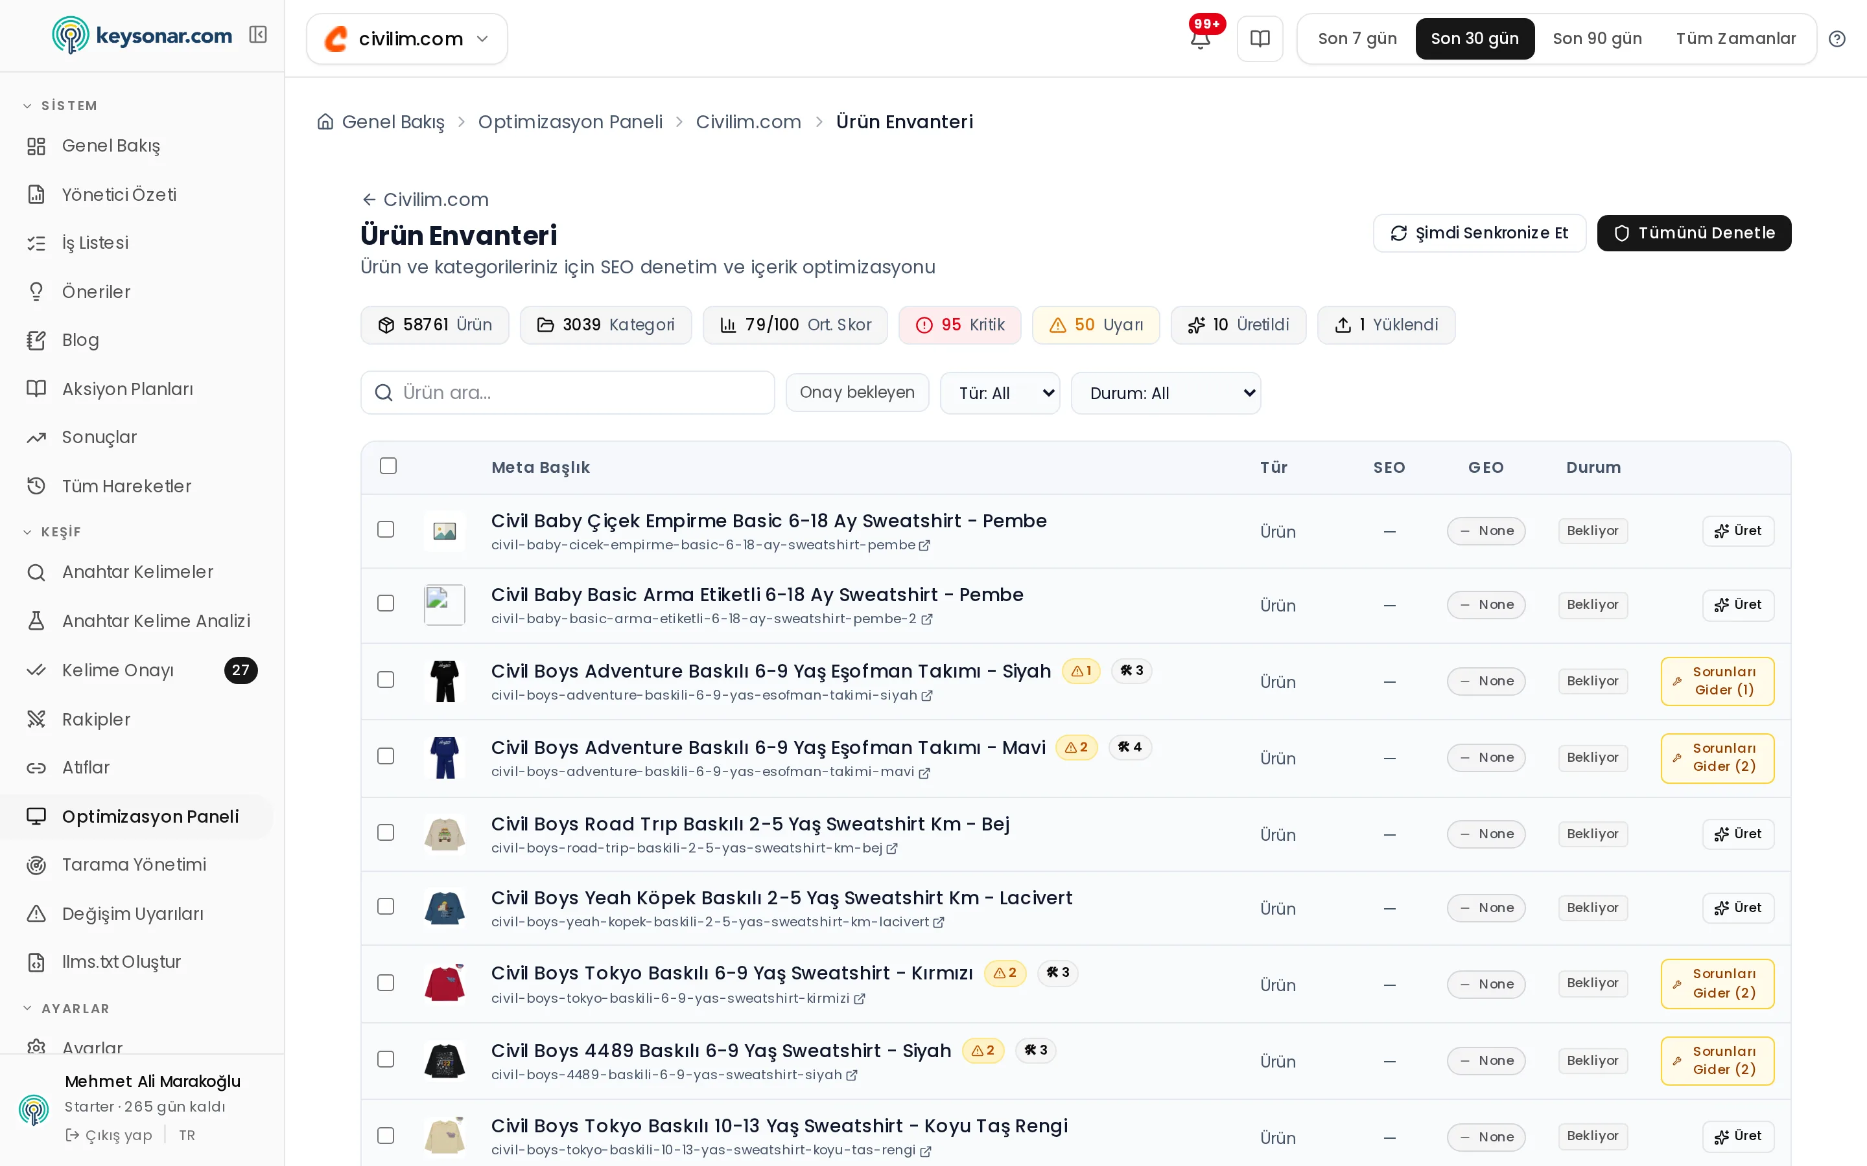Click issues badge 3 on 4489 Sweatshirt Siyah
Viewport: 1867px width, 1166px height.
tap(1035, 1050)
